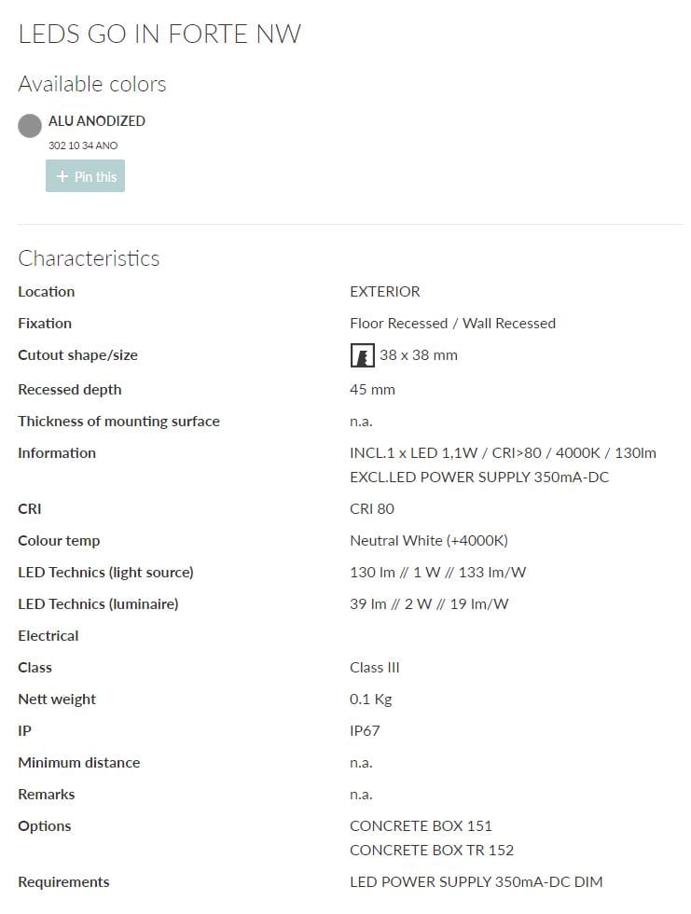Screen dimensions: 691x914
Task: Select the 45 mm recessed depth value
Action: [372, 389]
